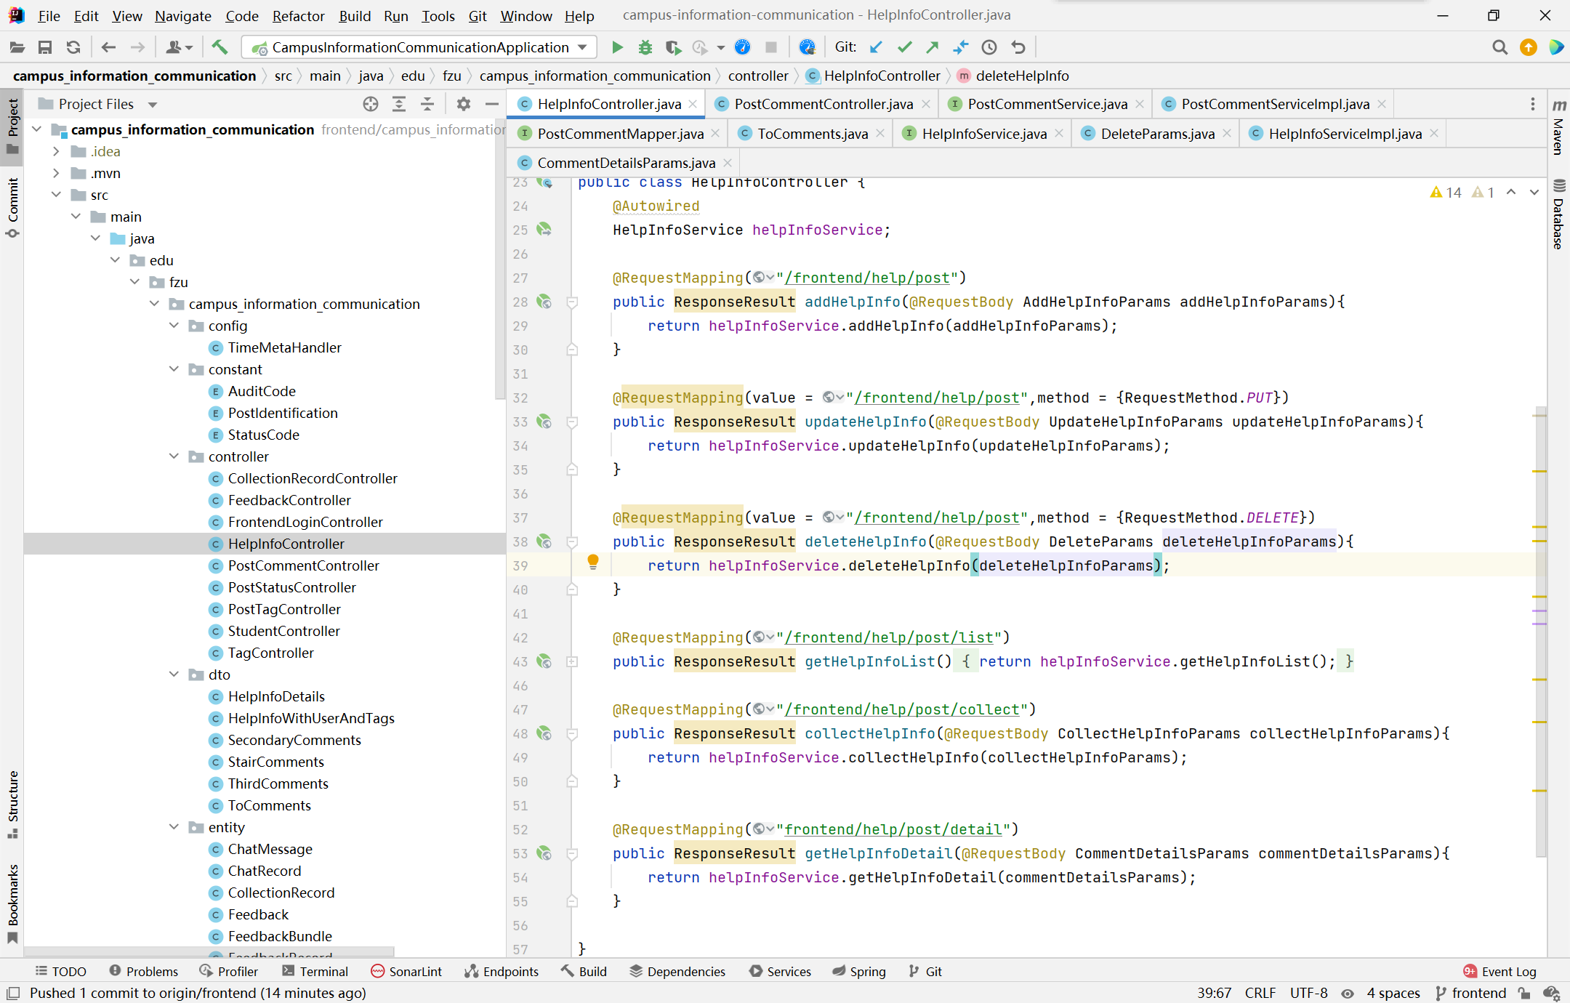Viewport: 1570px width, 1003px height.
Task: Run the application with green play button
Action: (x=617, y=47)
